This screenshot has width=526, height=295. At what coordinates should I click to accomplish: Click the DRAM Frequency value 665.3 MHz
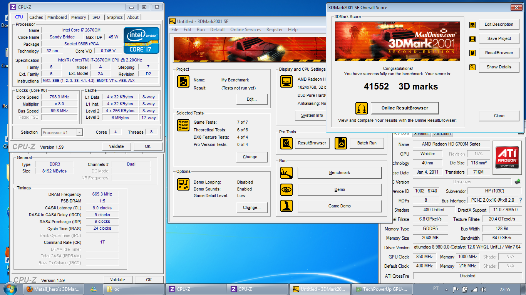click(102, 195)
